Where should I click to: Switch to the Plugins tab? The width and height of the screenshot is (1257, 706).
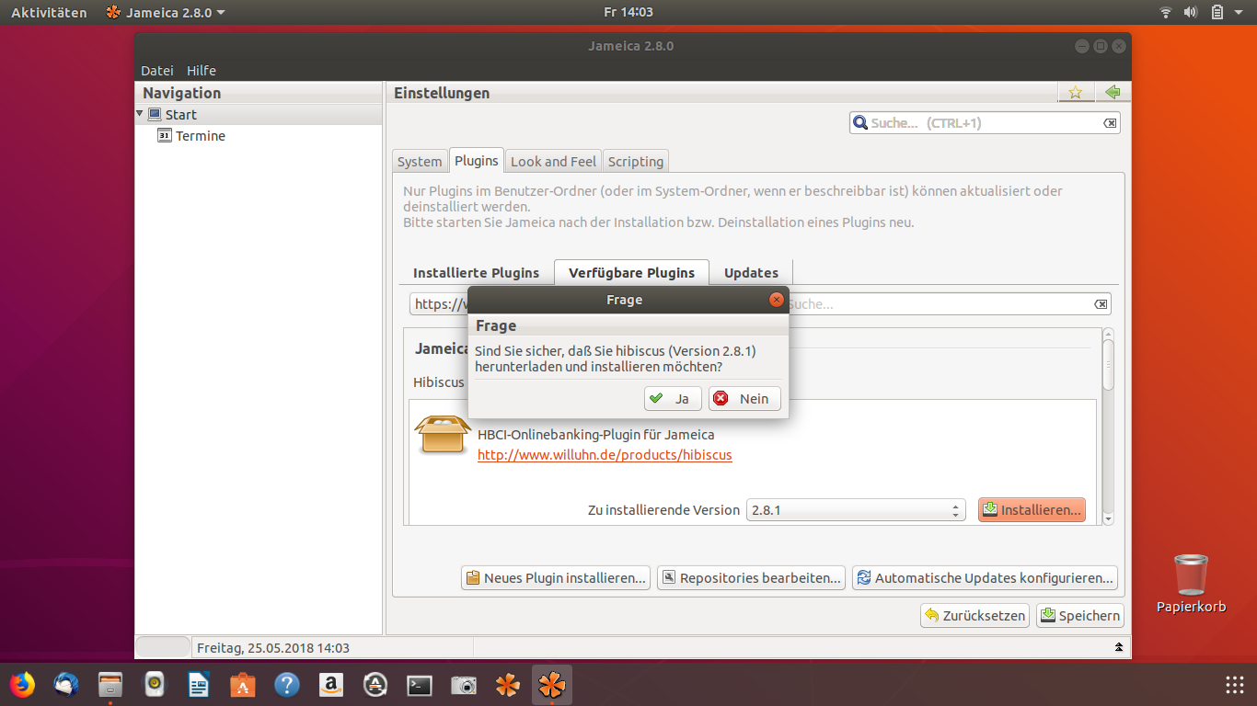(x=477, y=160)
